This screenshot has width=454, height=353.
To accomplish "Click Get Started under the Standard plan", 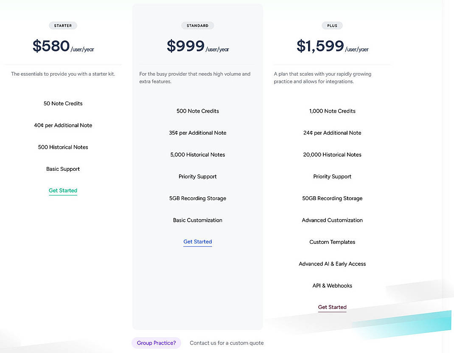I will 197,241.
